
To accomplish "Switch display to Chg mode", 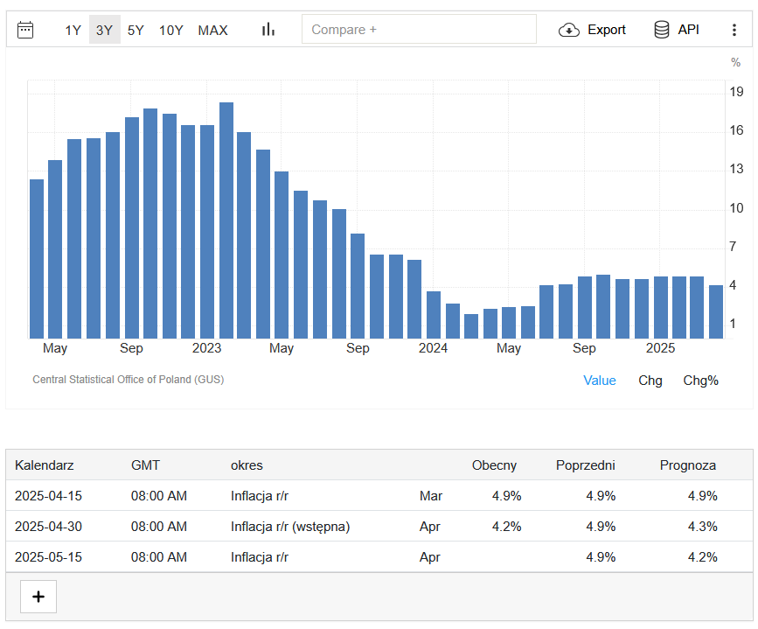I will click(650, 381).
